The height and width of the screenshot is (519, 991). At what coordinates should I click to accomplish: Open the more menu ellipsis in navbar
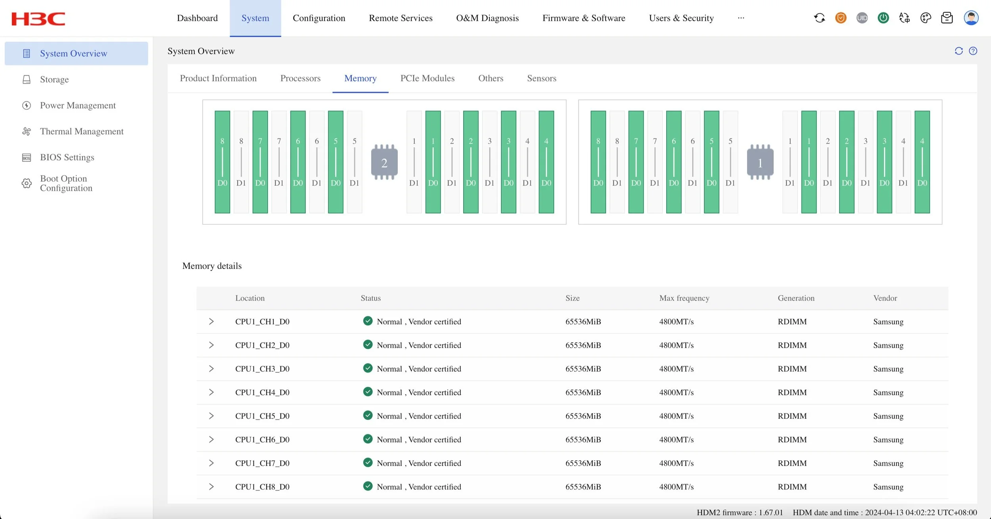(x=741, y=18)
